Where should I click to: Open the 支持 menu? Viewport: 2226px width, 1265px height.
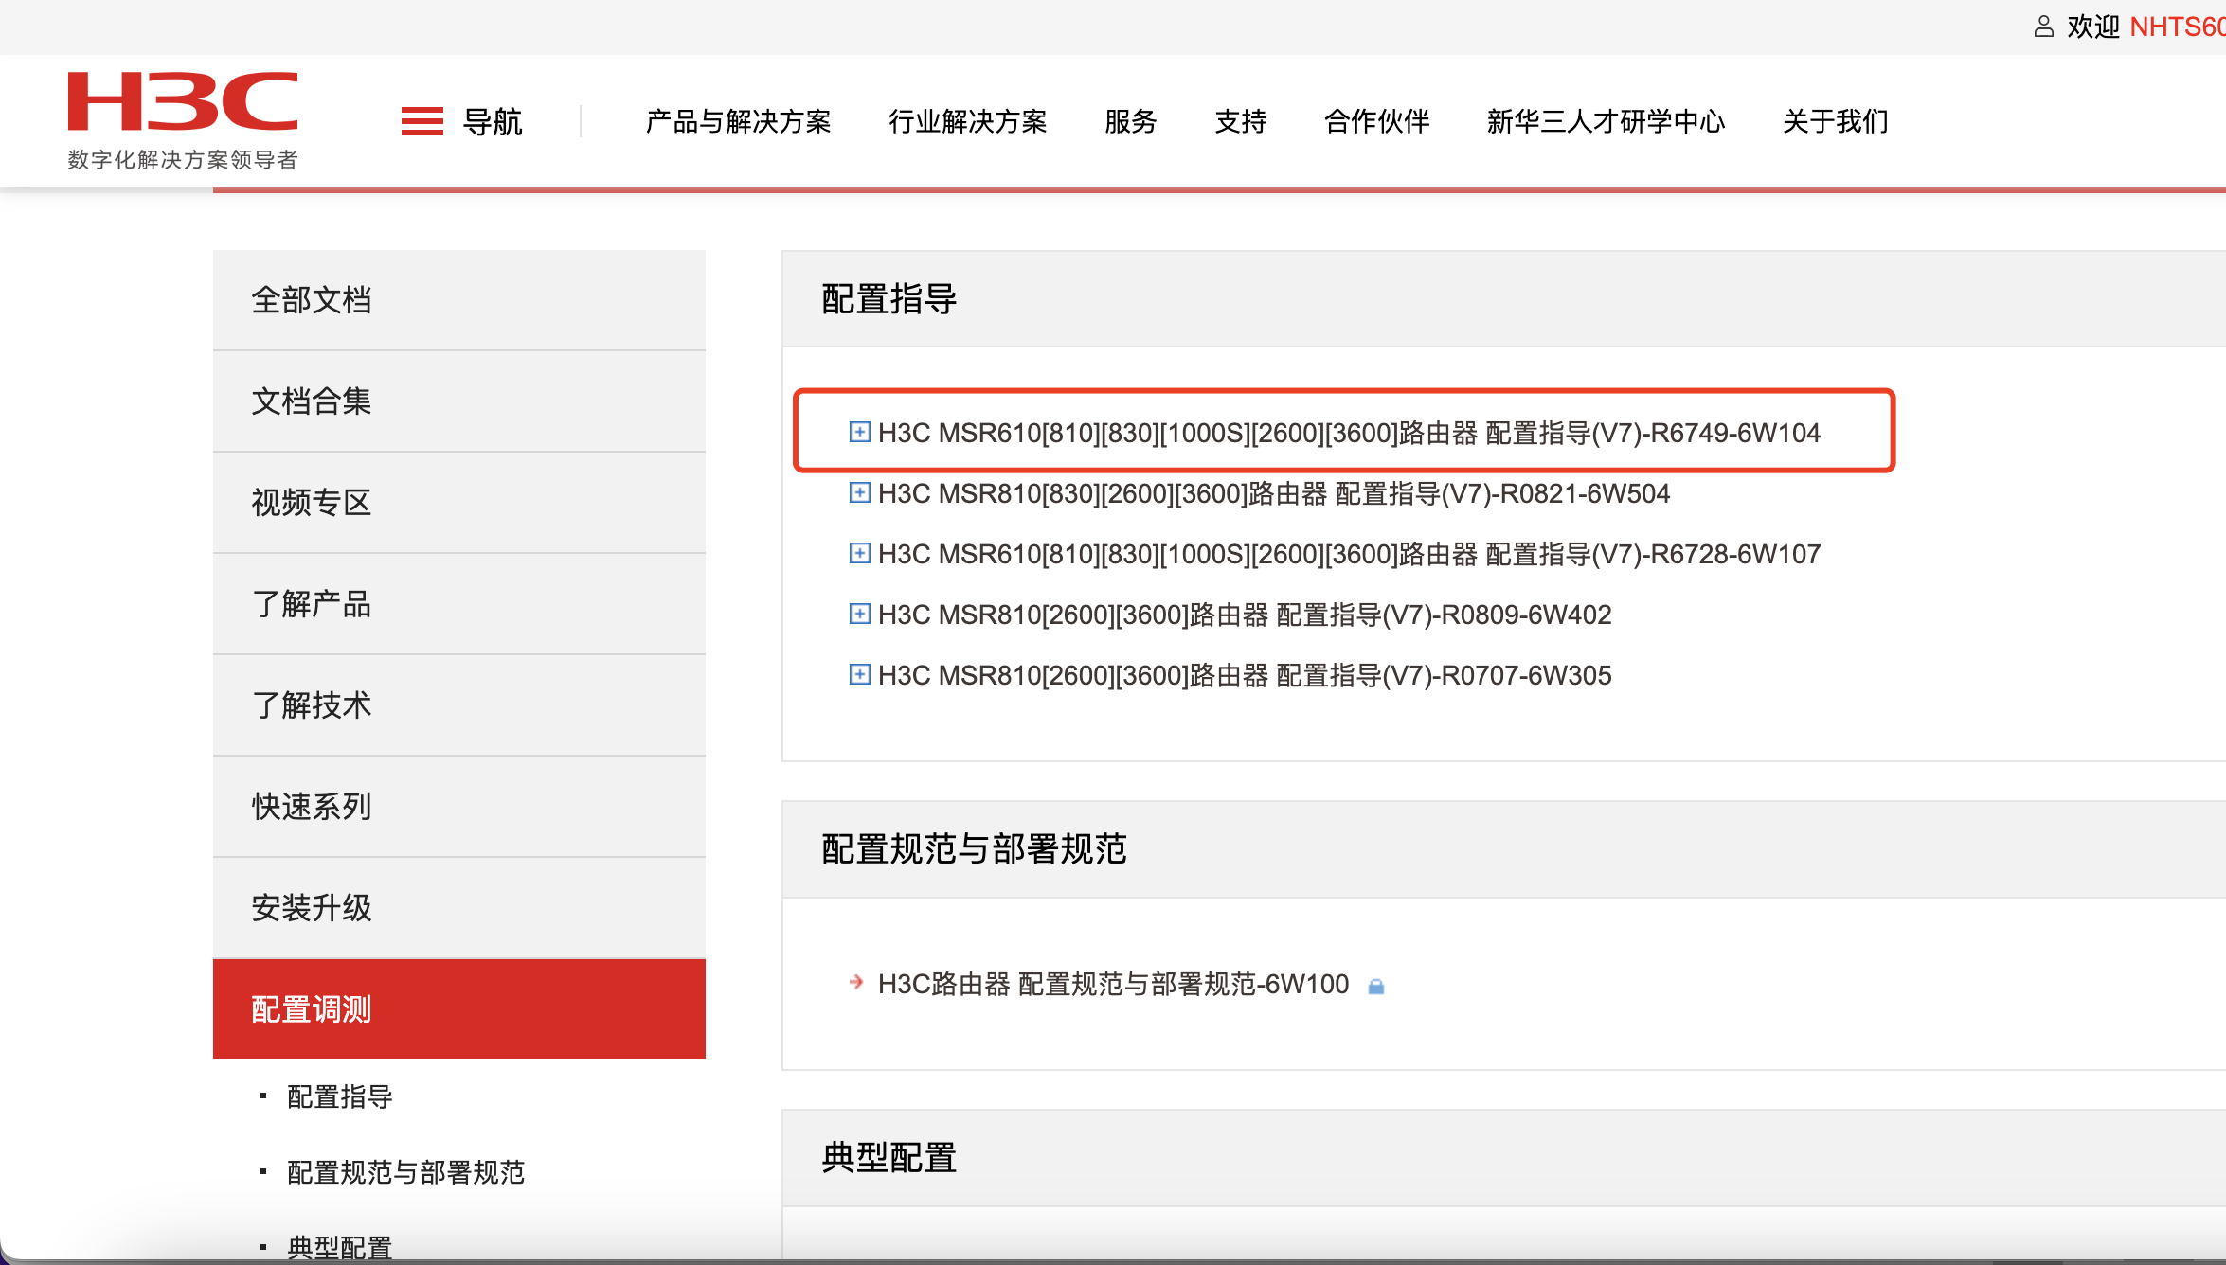click(x=1240, y=121)
